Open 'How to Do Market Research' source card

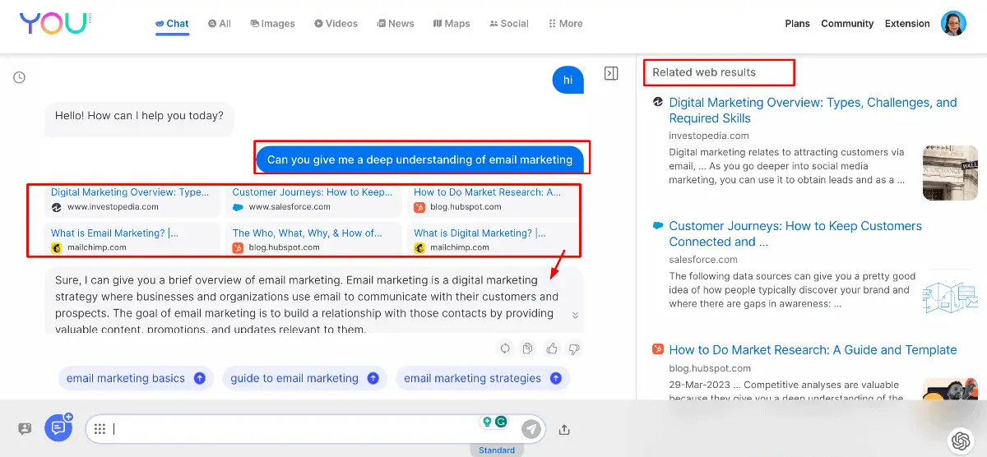[x=495, y=200]
